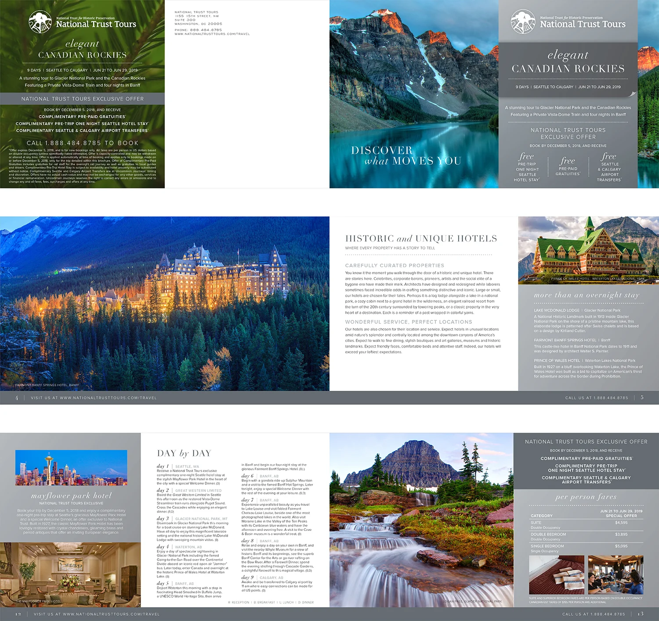Select the Prince of Wales Hotel photo
The width and height of the screenshot is (659, 621).
(x=589, y=251)
